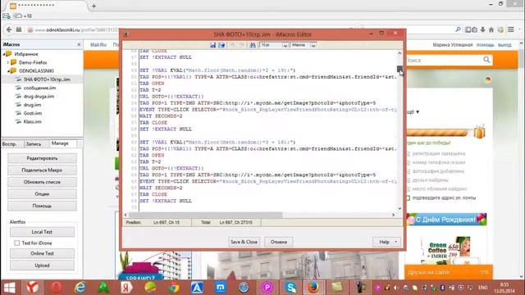This screenshot has height=295, width=525.
Task: Click the browser downloads arrow icon
Action: [x=483, y=29]
